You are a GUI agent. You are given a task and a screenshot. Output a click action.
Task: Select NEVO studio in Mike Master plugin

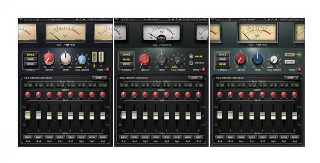pyautogui.click(x=127, y=64)
